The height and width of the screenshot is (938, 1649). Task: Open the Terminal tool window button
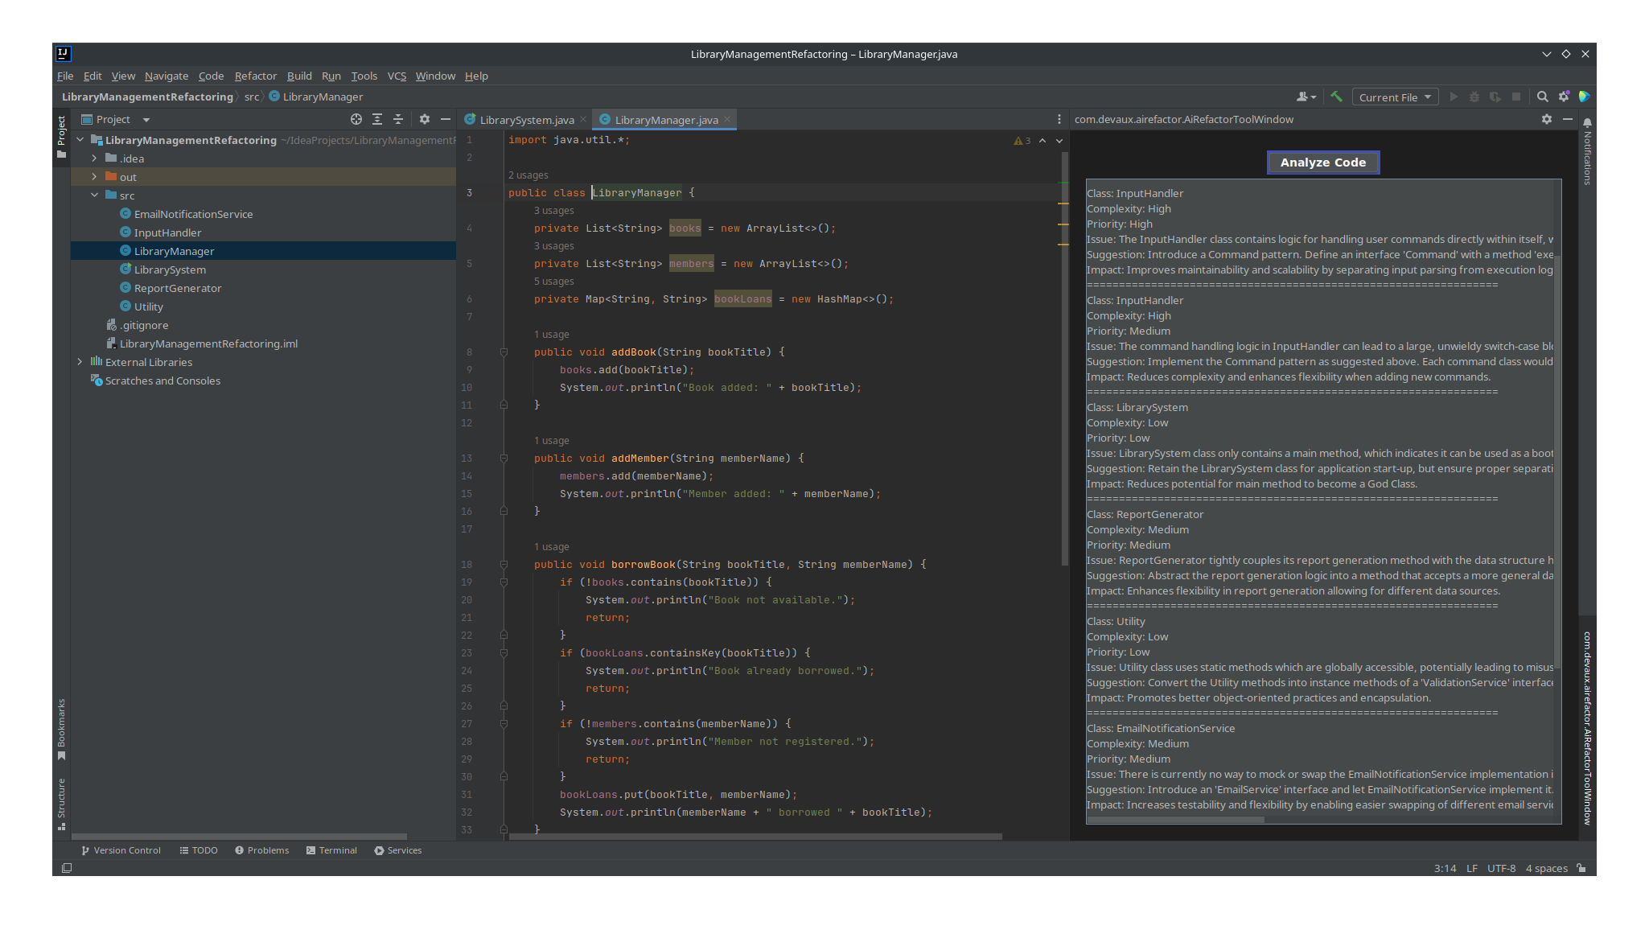pyautogui.click(x=331, y=850)
